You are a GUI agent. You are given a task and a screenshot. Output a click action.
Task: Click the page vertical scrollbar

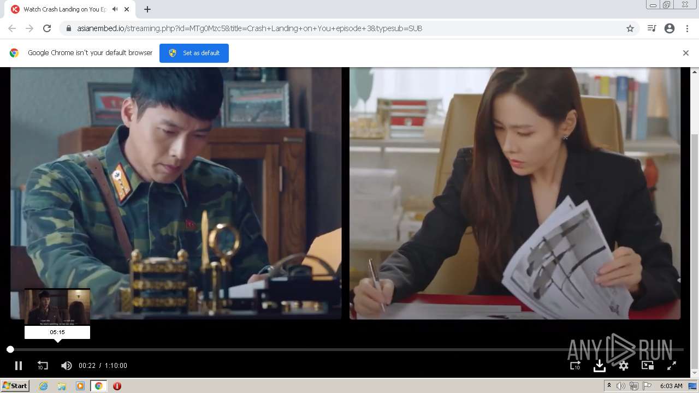695,251
